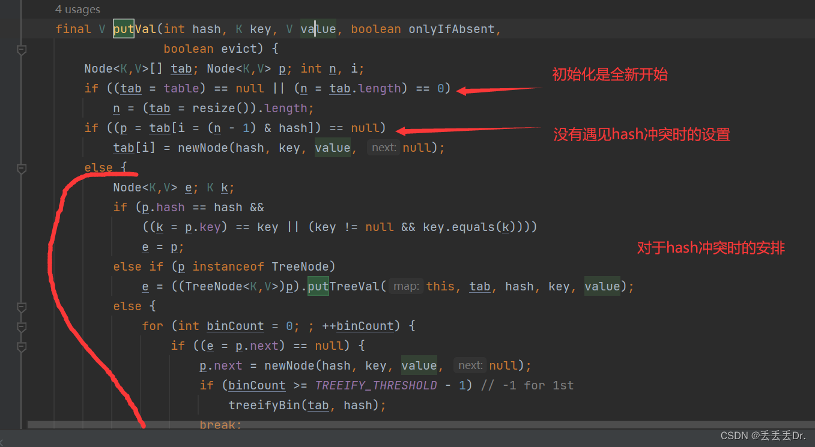
Task: Click the 'e = p;' assignment line
Action: click(163, 247)
